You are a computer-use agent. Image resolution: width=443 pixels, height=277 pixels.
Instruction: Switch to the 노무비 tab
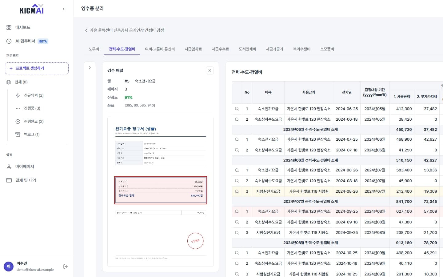94,49
